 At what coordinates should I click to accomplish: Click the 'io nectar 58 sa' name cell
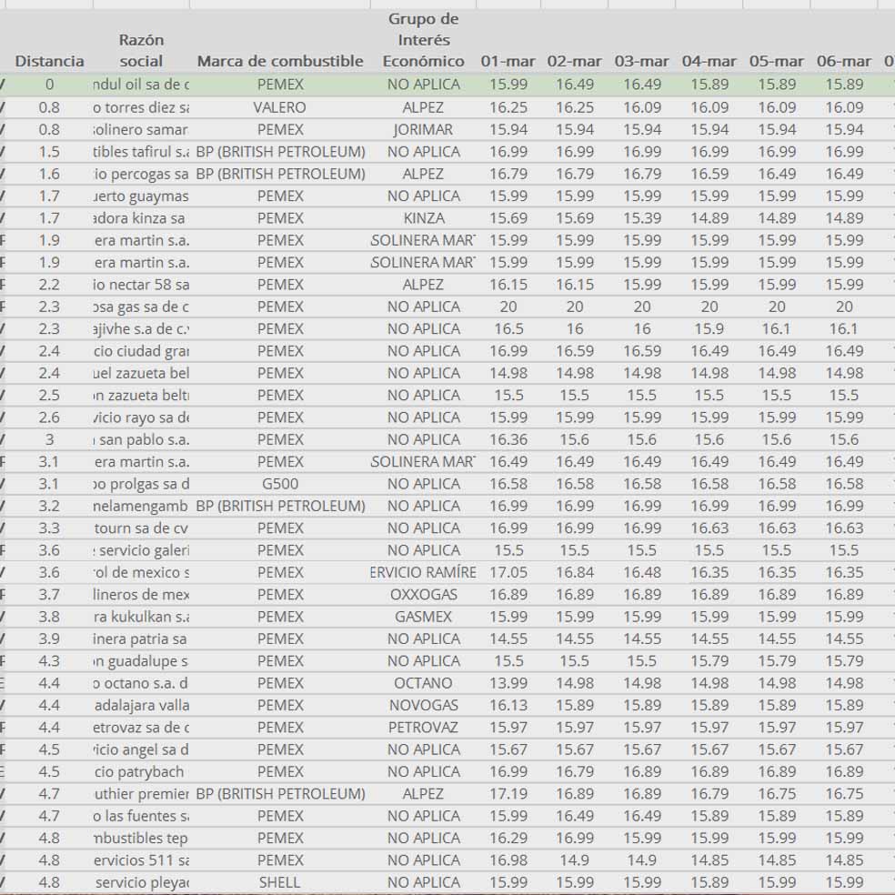pyautogui.click(x=142, y=285)
